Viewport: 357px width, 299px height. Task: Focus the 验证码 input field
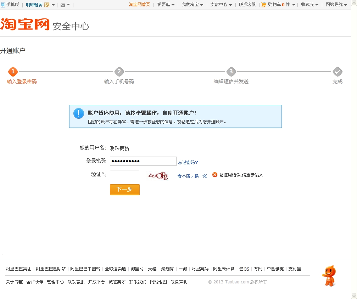pyautogui.click(x=124, y=175)
